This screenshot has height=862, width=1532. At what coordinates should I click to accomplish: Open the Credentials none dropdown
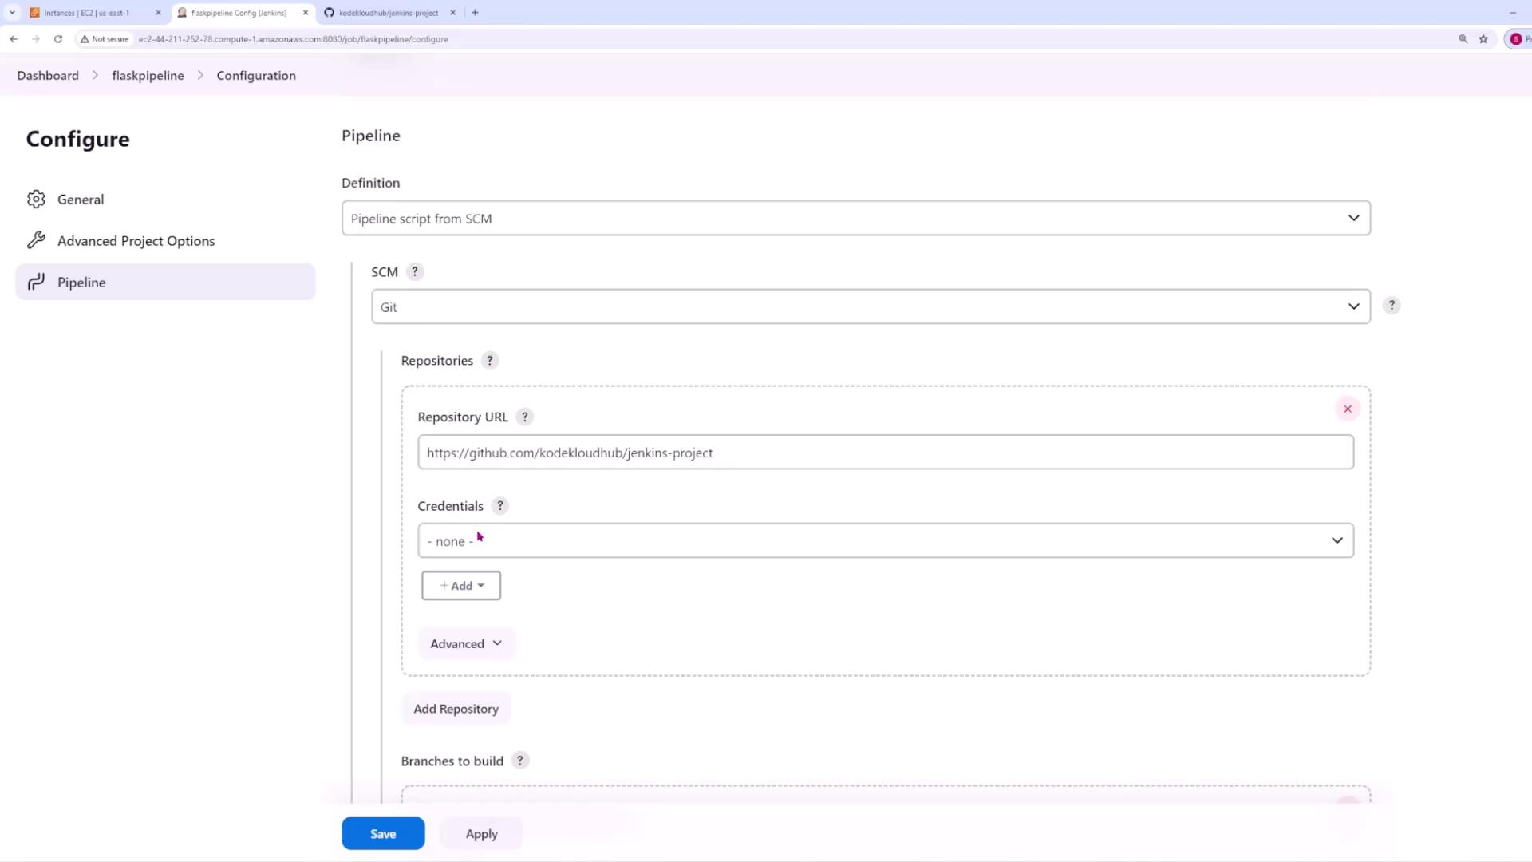[x=885, y=540]
